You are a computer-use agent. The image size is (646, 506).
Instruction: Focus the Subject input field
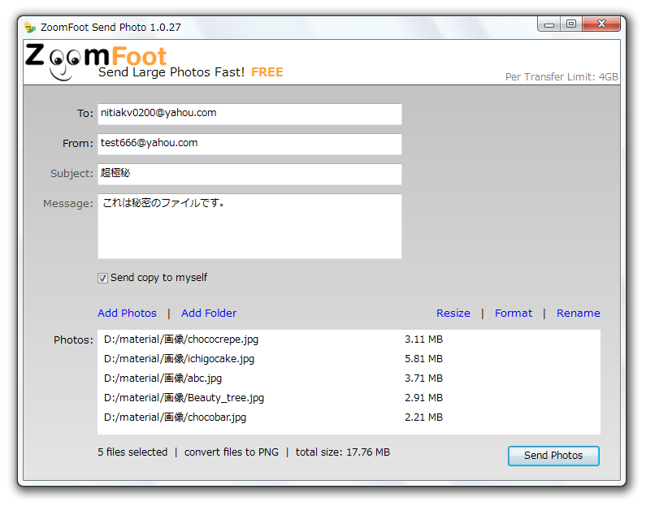click(x=249, y=174)
